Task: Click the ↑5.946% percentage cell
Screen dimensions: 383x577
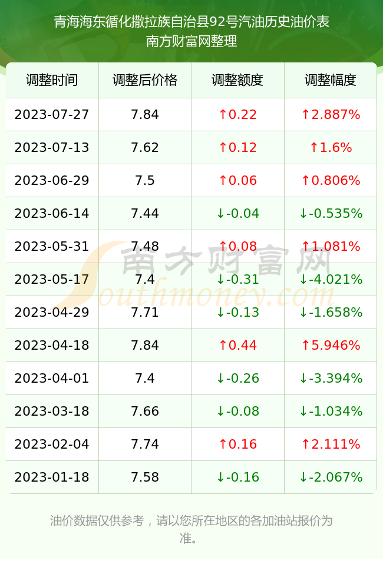Action: click(331, 345)
